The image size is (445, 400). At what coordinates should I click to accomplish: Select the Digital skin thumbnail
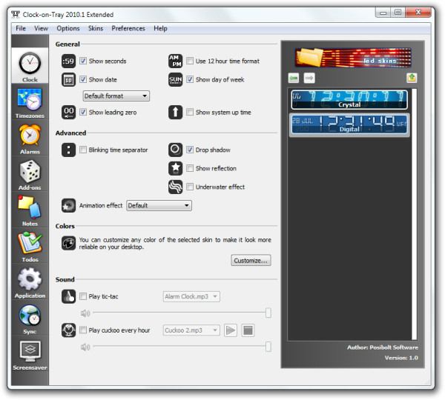pos(349,124)
